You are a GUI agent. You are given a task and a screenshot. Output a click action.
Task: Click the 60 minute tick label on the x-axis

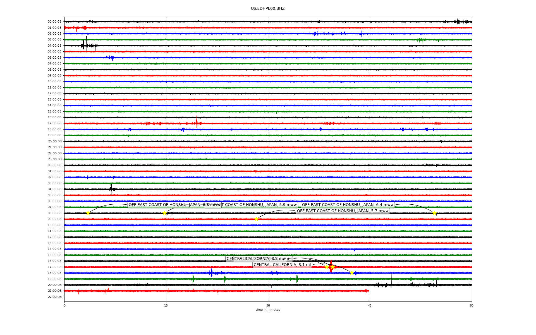pyautogui.click(x=472, y=305)
